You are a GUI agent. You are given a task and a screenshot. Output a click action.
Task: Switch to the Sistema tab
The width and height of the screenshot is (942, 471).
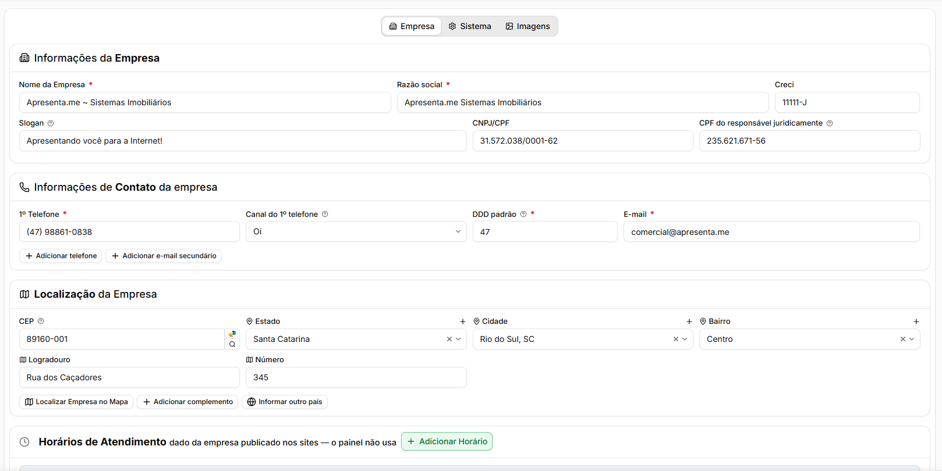pyautogui.click(x=470, y=26)
